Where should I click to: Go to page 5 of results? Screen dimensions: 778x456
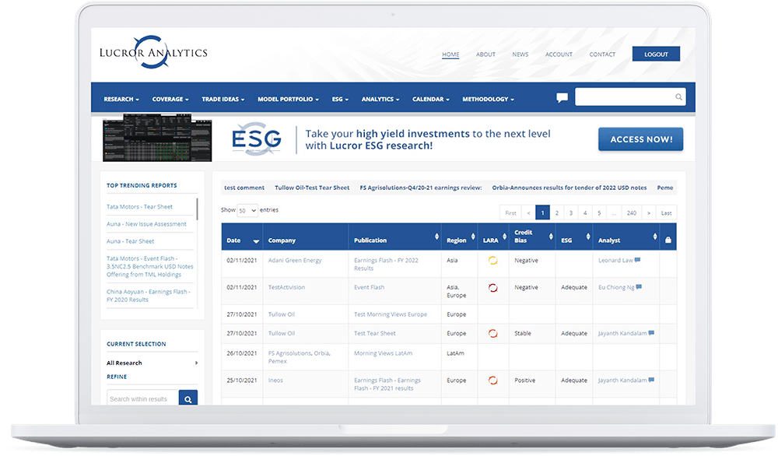tap(599, 213)
